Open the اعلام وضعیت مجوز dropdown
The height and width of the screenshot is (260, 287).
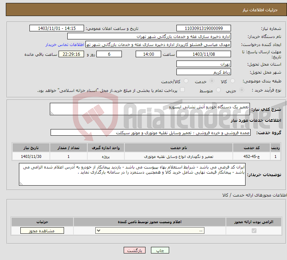(x=150, y=230)
